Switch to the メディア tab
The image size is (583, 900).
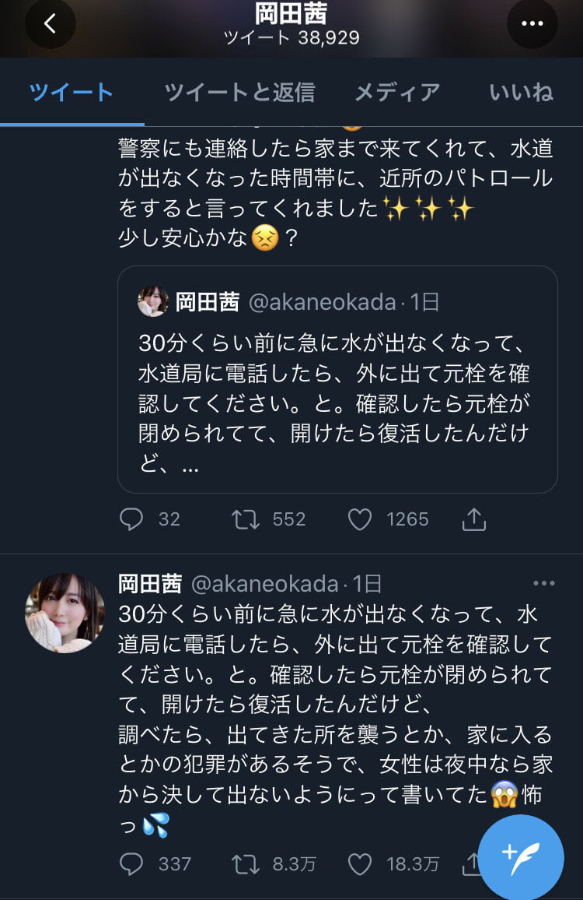click(x=397, y=93)
